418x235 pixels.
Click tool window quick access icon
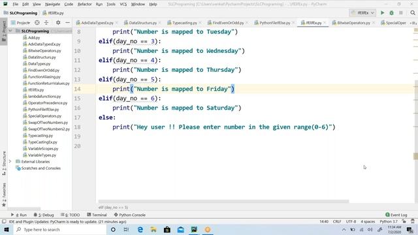point(4,221)
